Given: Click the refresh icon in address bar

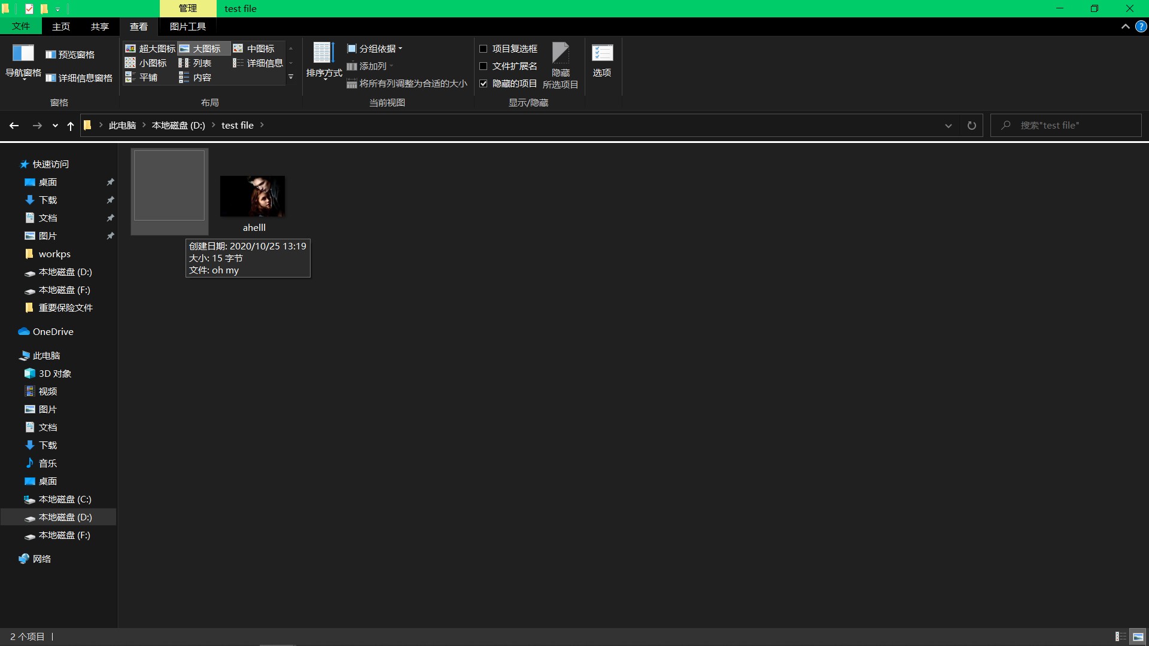Looking at the screenshot, I should (971, 126).
